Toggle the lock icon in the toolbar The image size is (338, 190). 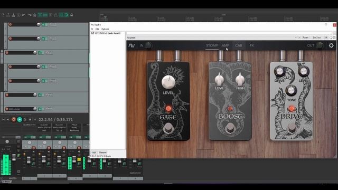point(72,15)
